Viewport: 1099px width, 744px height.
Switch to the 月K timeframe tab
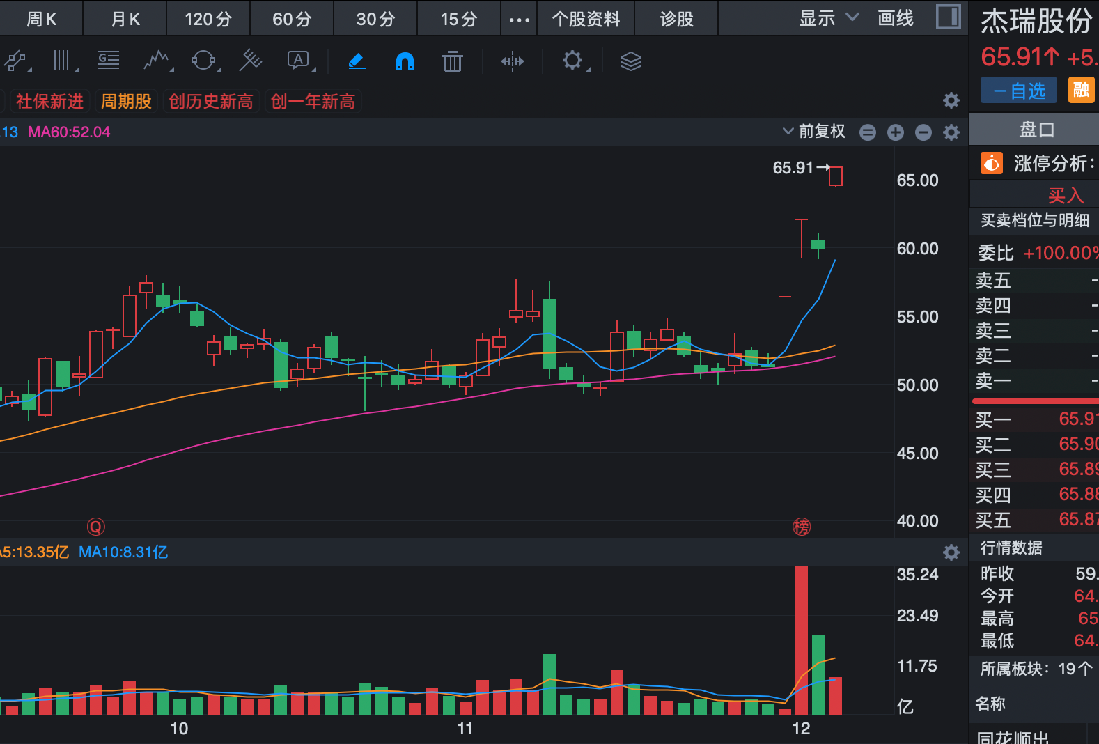pos(125,19)
